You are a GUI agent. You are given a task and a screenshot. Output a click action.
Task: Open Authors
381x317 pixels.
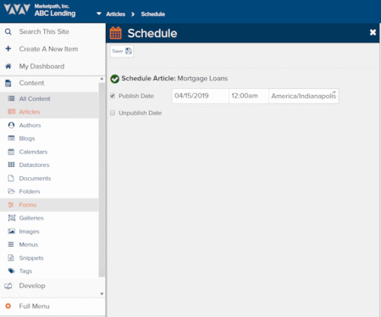[30, 125]
